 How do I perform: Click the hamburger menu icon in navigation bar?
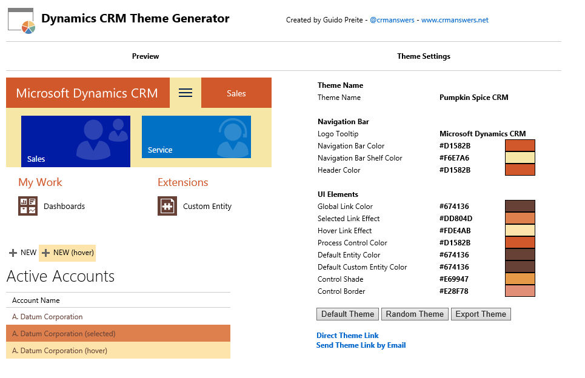point(186,93)
